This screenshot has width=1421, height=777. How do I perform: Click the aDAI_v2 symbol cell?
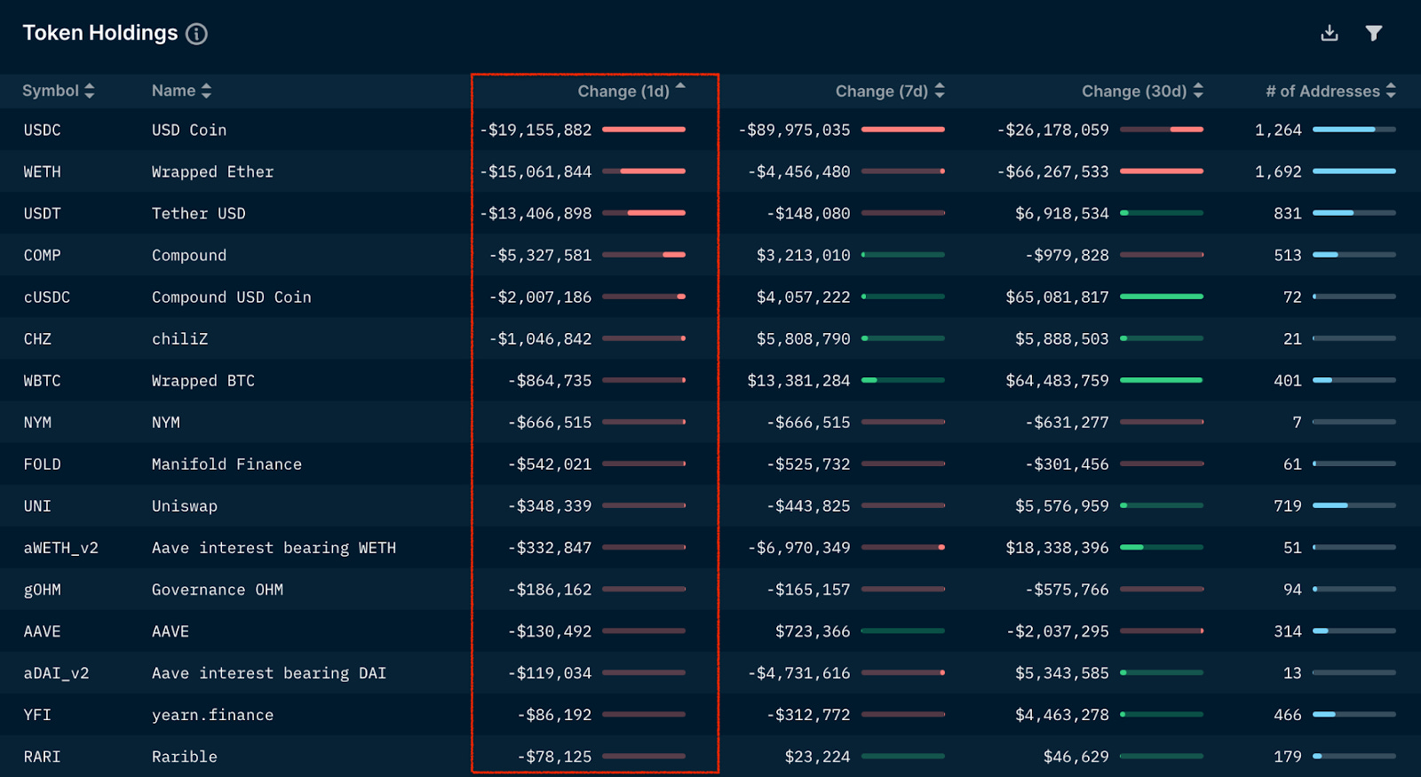click(56, 673)
